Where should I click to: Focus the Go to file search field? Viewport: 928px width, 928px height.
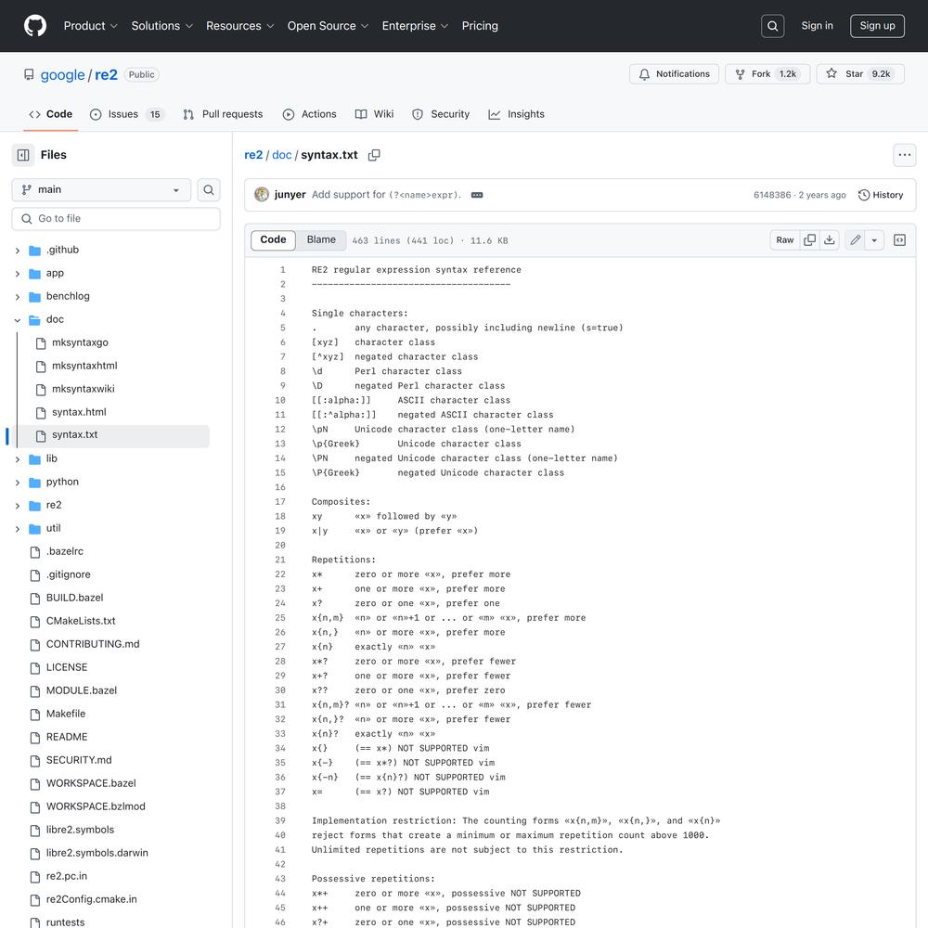[116, 219]
